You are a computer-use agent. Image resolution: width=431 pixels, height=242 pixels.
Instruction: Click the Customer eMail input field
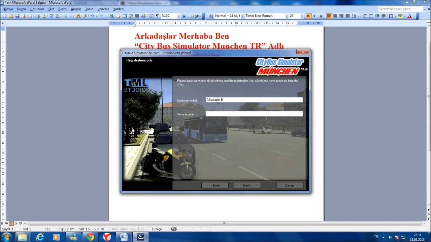tap(254, 100)
